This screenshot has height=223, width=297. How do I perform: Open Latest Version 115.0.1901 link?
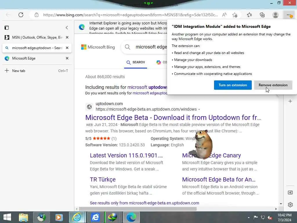[x=126, y=155]
